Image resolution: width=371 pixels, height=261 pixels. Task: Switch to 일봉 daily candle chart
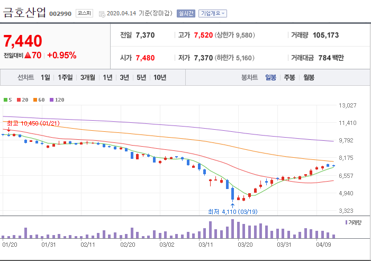(270, 77)
